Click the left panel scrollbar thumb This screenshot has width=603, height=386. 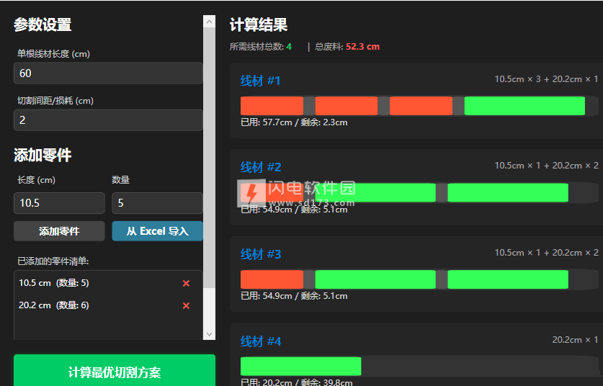[x=209, y=158]
